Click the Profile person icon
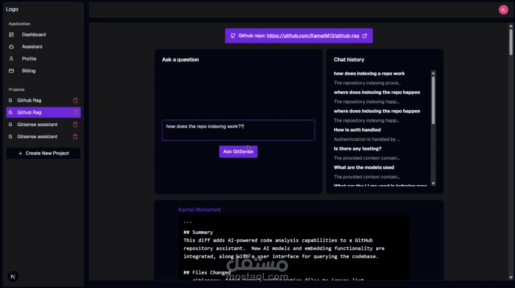Viewport: 515px width, 288px height. [11, 59]
